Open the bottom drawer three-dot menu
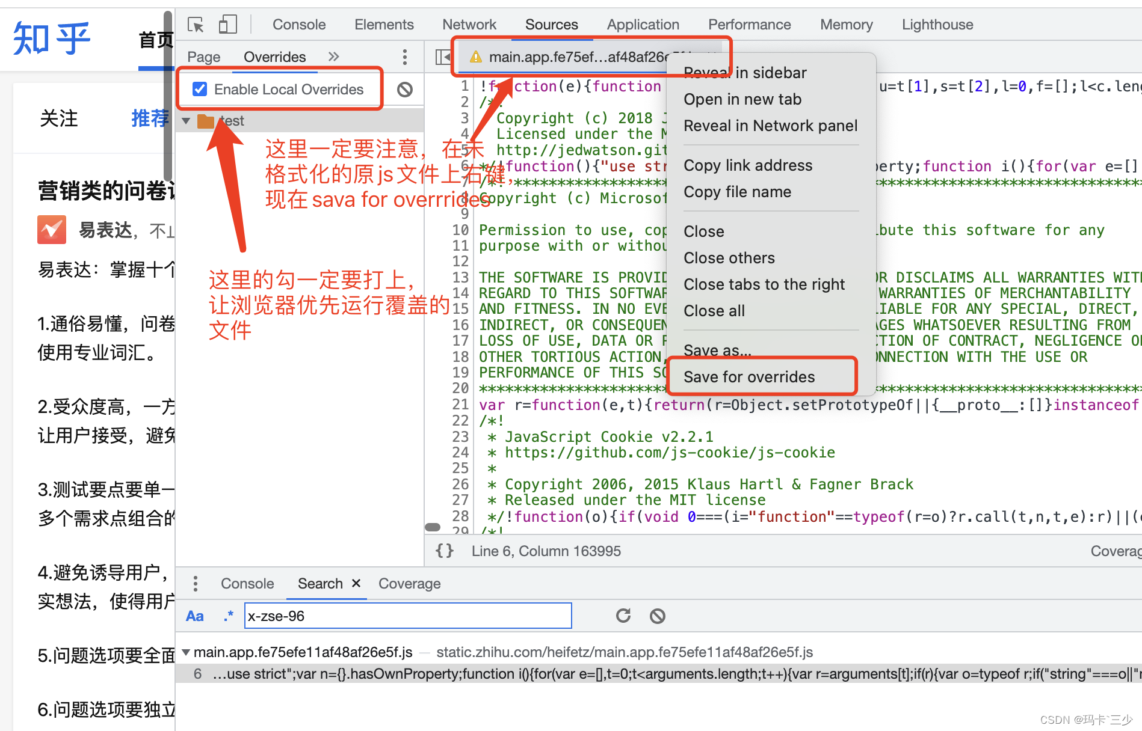The height and width of the screenshot is (731, 1142). [196, 584]
